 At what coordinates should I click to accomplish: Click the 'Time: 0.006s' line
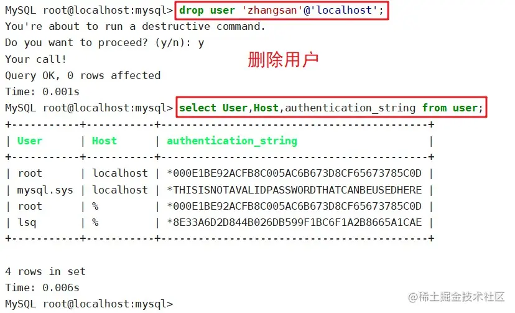42,287
